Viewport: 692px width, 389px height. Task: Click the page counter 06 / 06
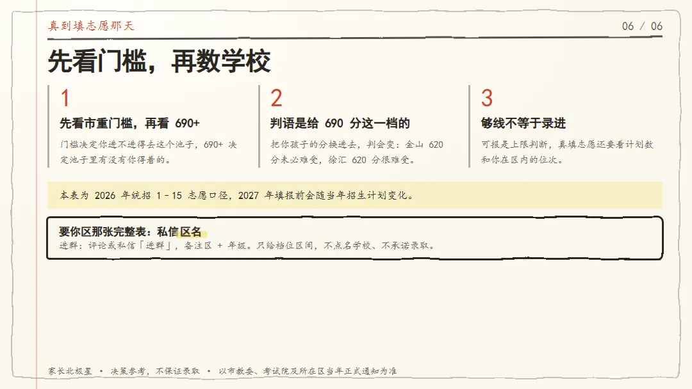642,26
